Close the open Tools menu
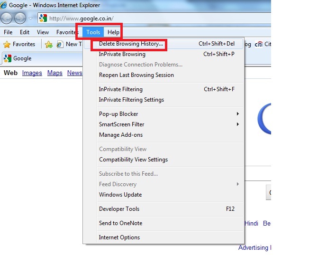The image size is (318, 255). click(x=93, y=32)
